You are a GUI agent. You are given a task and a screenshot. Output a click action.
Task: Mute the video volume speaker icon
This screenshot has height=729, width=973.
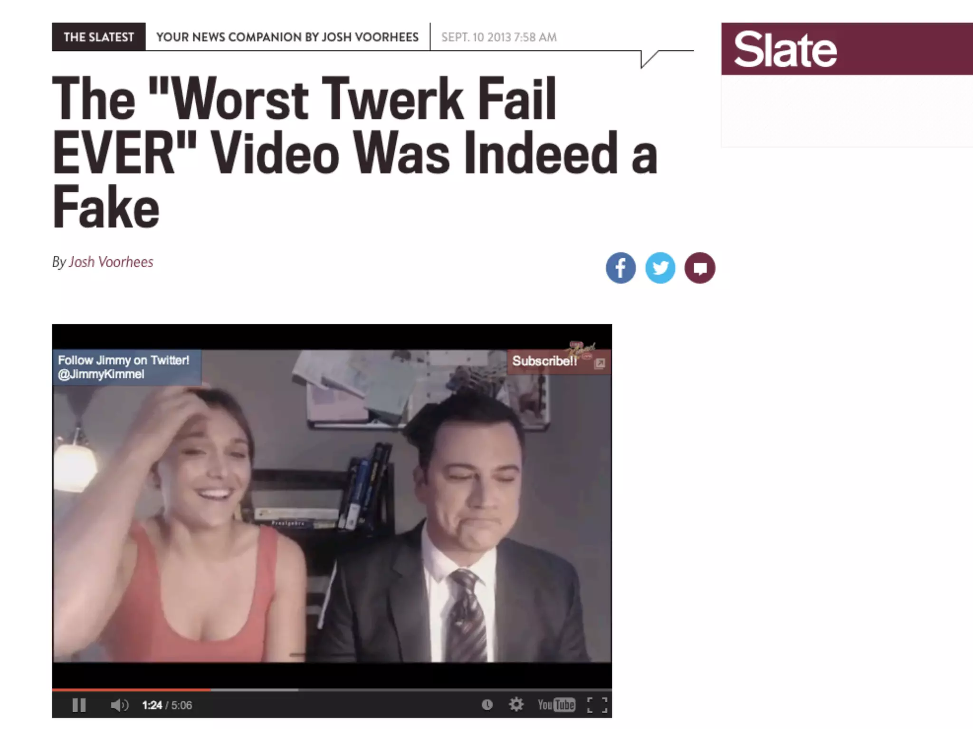[x=119, y=705]
